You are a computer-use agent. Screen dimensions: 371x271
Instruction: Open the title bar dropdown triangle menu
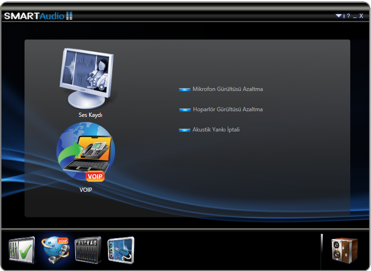click(338, 16)
